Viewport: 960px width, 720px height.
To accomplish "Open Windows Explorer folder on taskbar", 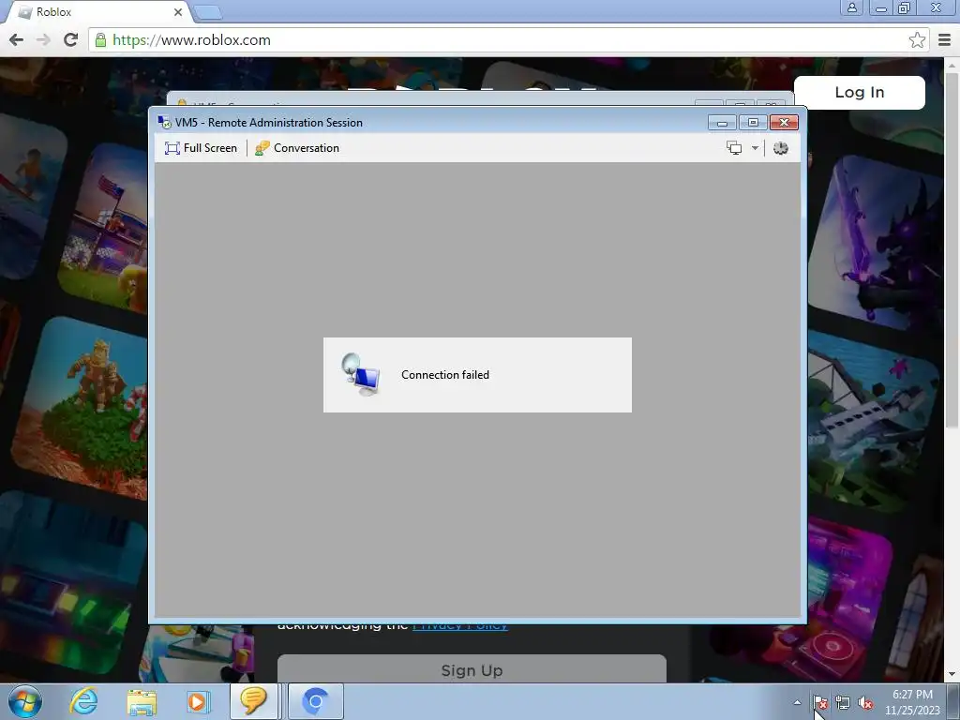I will pyautogui.click(x=142, y=701).
